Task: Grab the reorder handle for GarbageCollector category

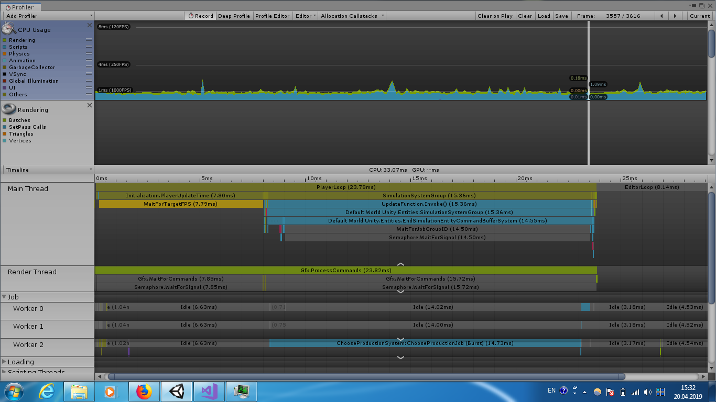Action: pos(89,68)
